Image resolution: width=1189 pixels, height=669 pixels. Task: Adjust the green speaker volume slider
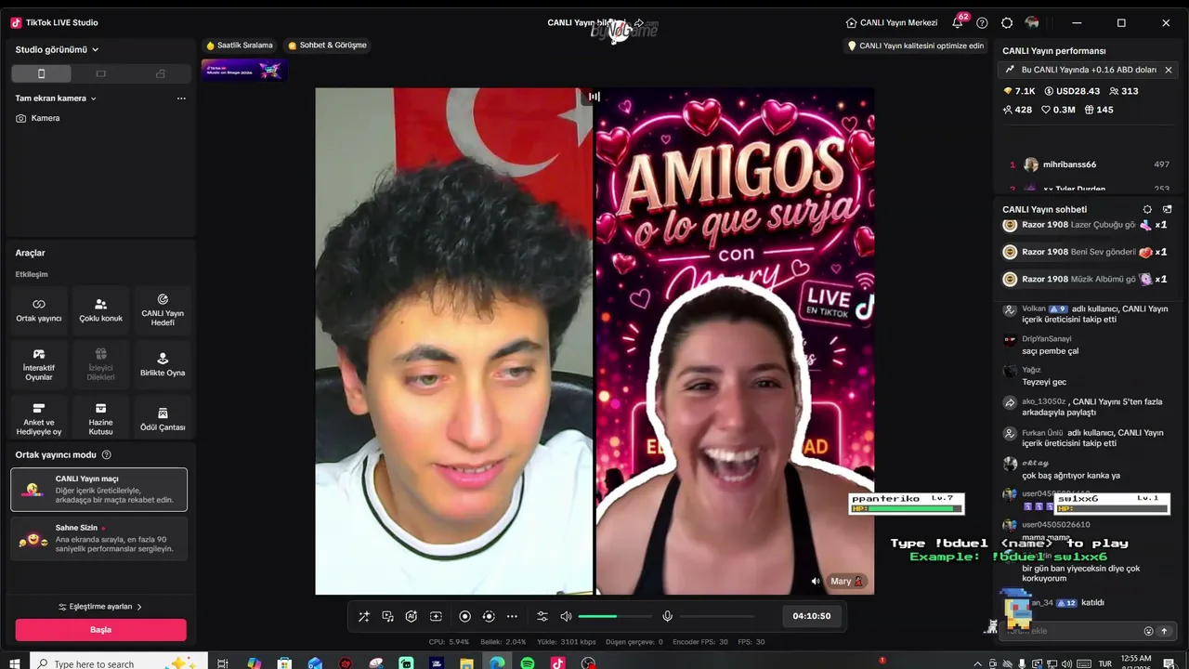(615, 616)
